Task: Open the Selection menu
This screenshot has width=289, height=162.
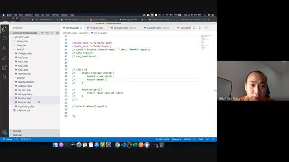Action: [28, 15]
